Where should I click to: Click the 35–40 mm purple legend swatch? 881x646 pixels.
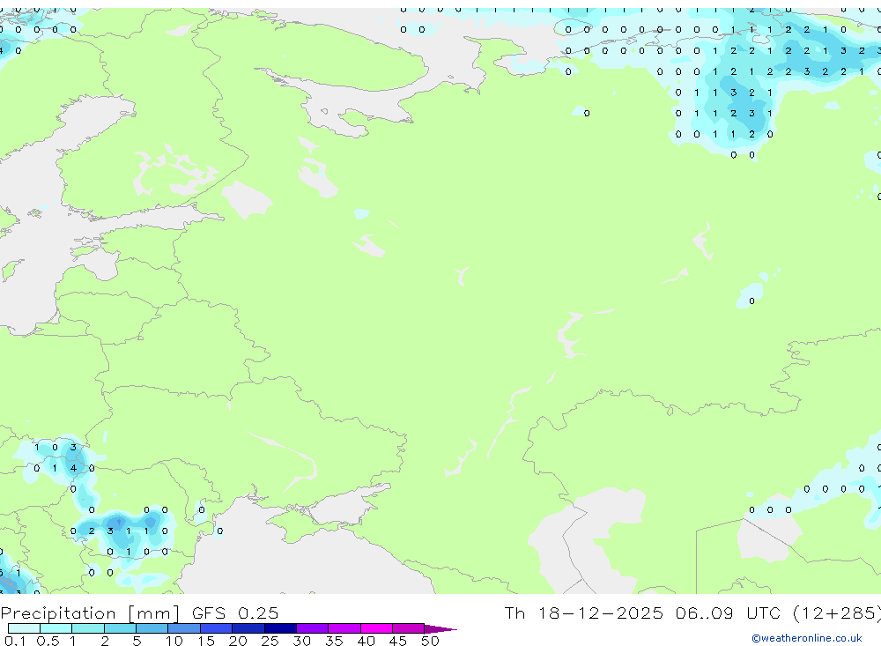pyautogui.click(x=344, y=628)
